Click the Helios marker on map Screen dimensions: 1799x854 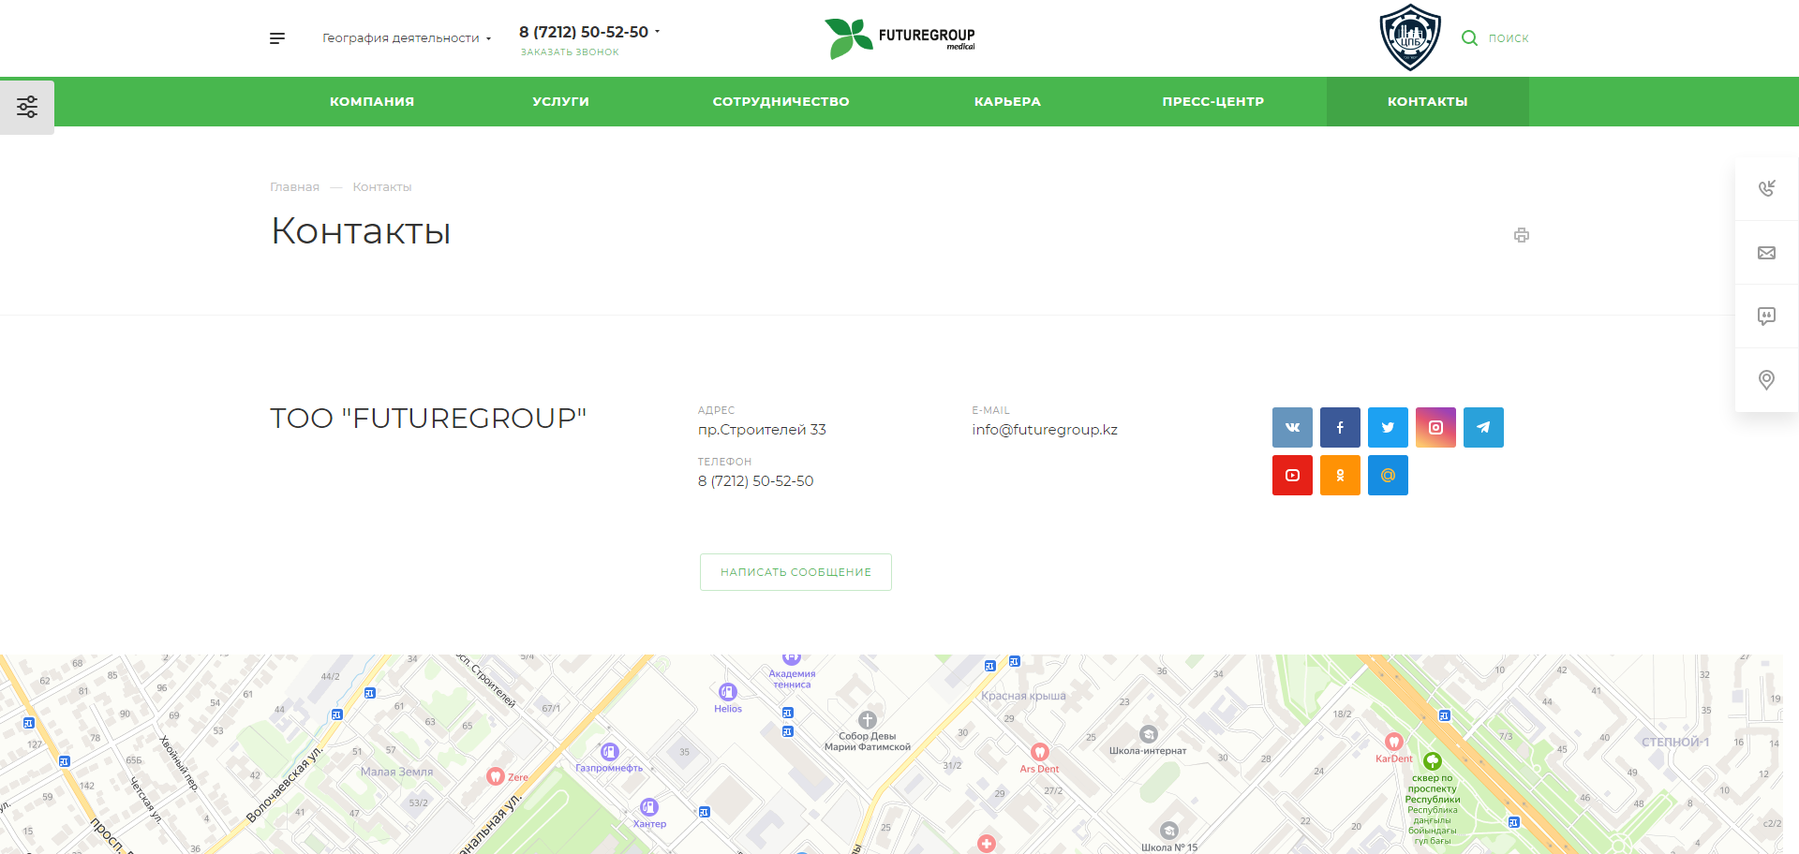pyautogui.click(x=728, y=692)
